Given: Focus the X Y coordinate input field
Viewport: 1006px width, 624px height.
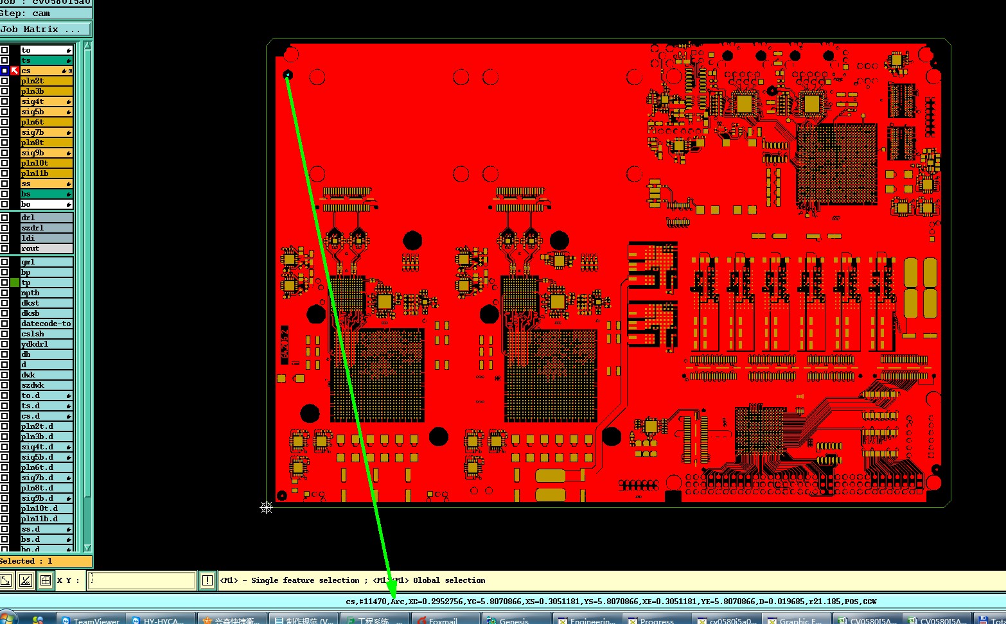Looking at the screenshot, I should [x=141, y=580].
